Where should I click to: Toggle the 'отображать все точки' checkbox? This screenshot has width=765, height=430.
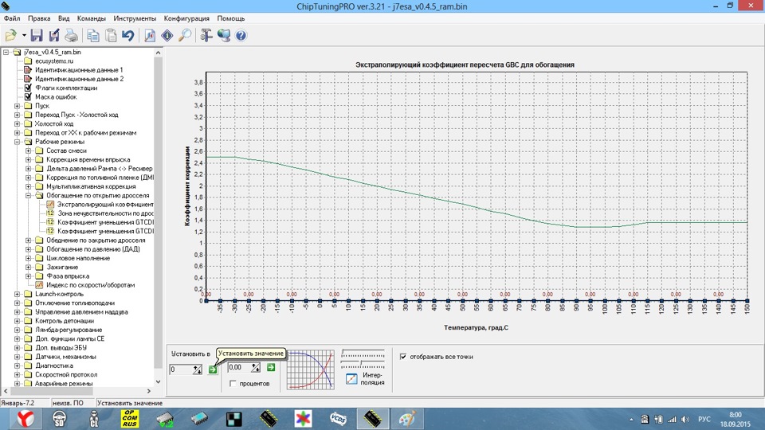pyautogui.click(x=403, y=357)
